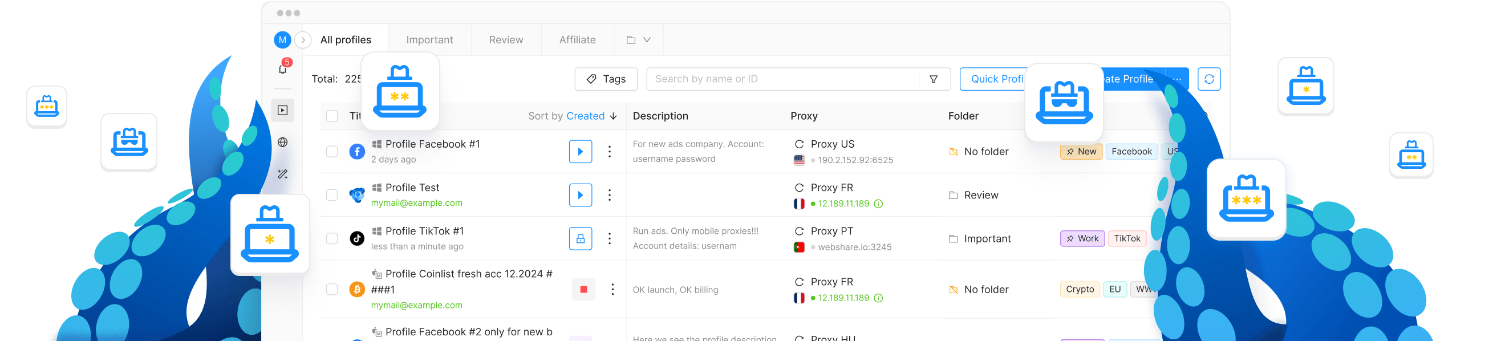The height and width of the screenshot is (341, 1501).
Task: Click the Review folder for Profile Test
Action: (973, 194)
